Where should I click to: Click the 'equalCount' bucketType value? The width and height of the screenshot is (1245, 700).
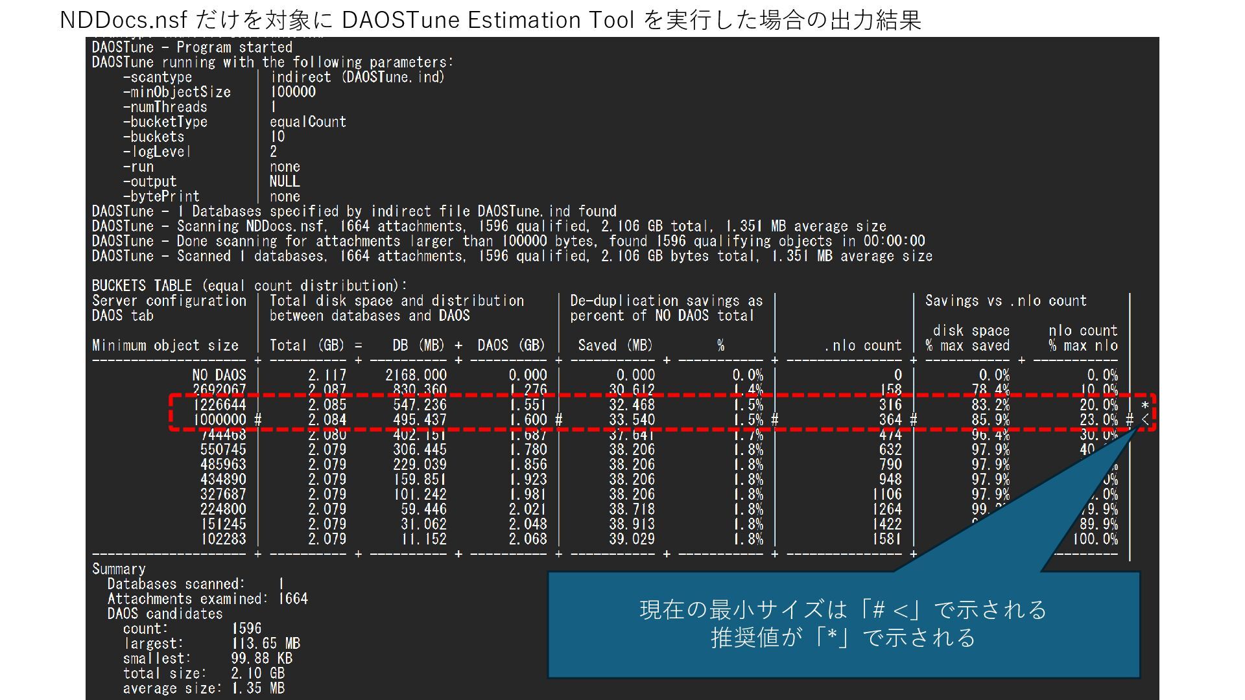308,122
